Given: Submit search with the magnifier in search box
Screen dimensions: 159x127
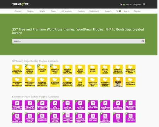Looking at the screenshot, I should 143,41.
